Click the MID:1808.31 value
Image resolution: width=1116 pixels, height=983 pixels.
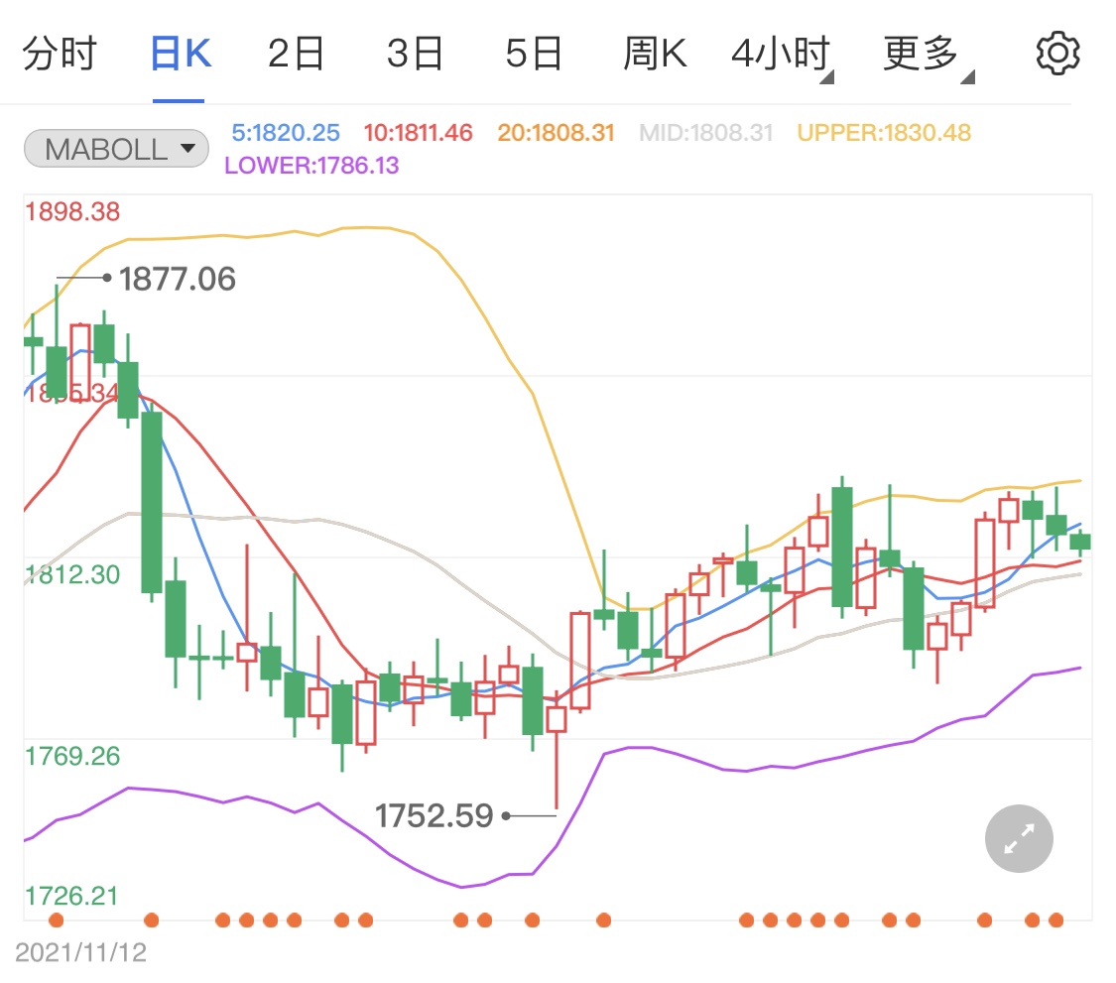(x=705, y=132)
